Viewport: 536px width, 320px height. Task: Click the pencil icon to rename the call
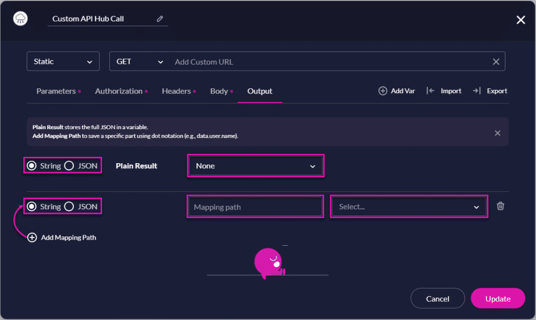pyautogui.click(x=160, y=18)
